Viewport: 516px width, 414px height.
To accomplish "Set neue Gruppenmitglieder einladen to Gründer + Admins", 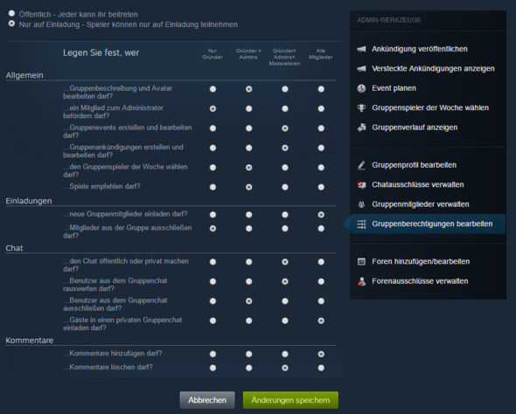I will coord(248,215).
